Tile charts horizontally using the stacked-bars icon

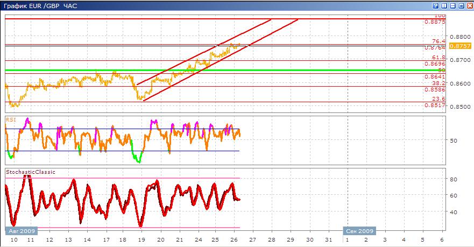(453, 5)
